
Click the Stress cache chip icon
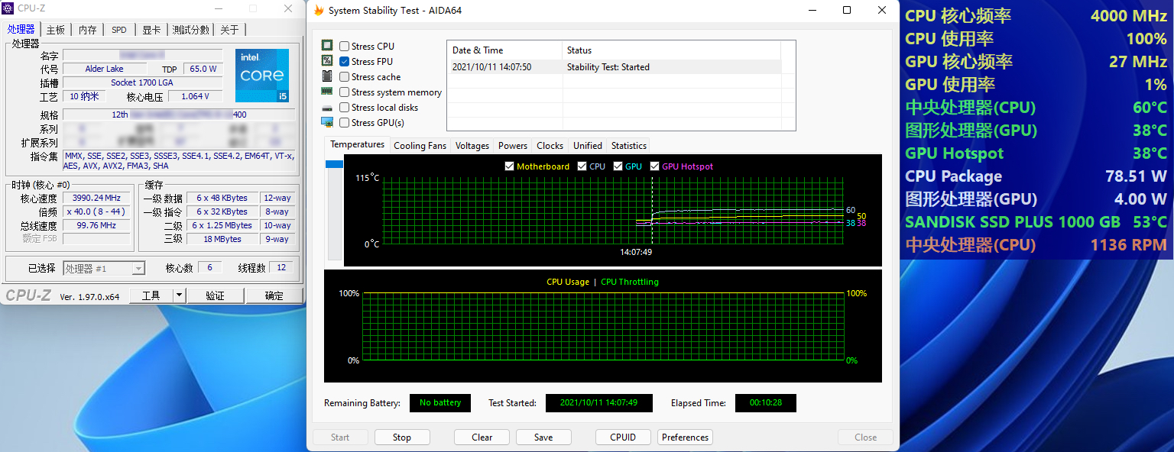pos(328,76)
